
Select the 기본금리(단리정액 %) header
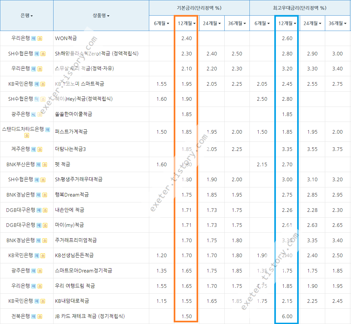(199, 8)
